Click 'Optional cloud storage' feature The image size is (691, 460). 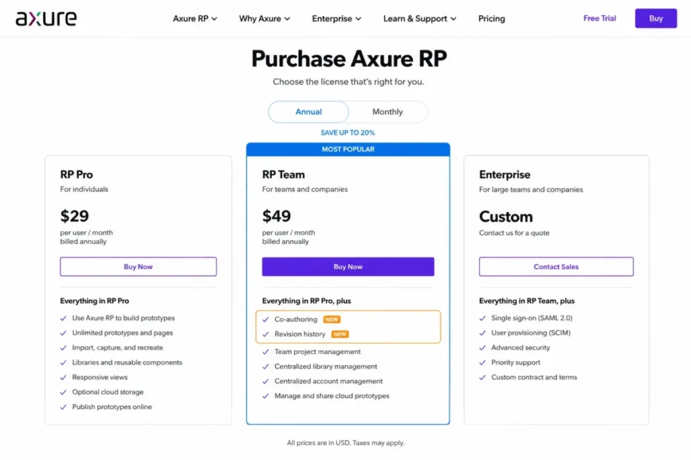108,392
